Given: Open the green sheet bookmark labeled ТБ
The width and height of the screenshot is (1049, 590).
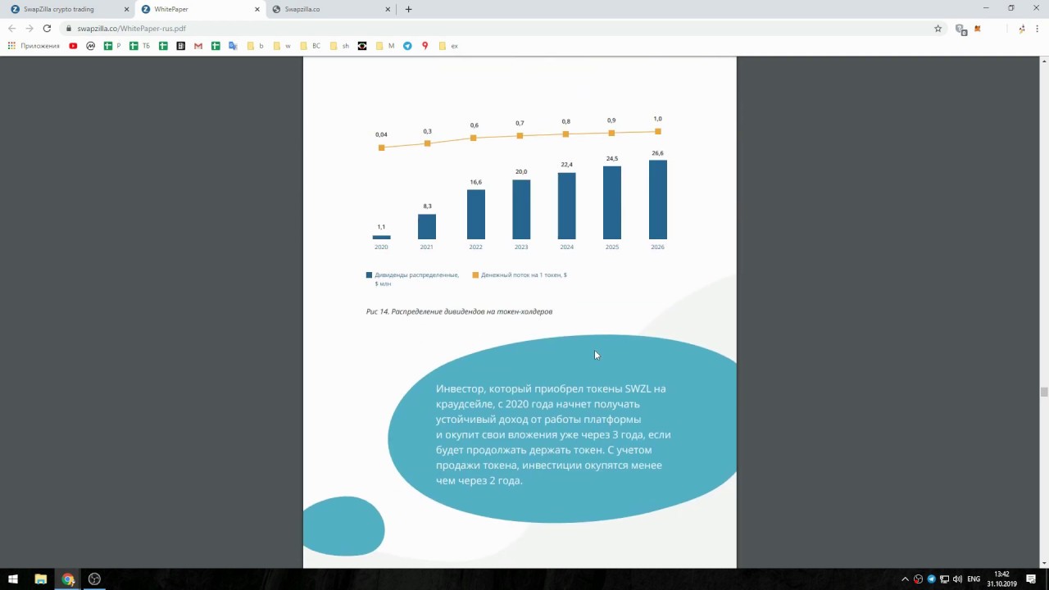Looking at the screenshot, I should click(x=140, y=46).
